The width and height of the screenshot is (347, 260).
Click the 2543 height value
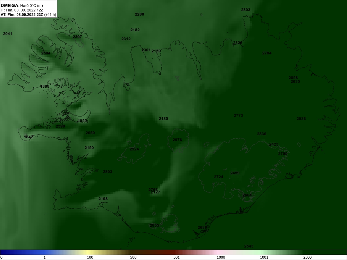click(x=249, y=246)
